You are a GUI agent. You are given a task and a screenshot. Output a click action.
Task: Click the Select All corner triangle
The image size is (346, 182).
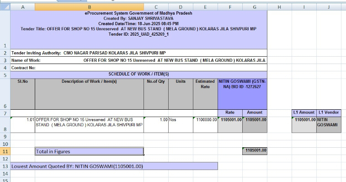(5, 7)
